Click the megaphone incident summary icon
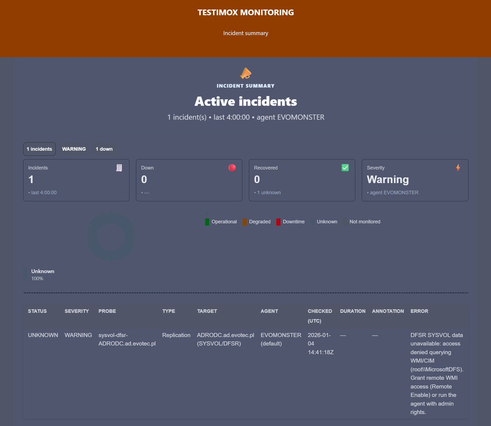Image resolution: width=491 pixels, height=426 pixels. point(245,74)
